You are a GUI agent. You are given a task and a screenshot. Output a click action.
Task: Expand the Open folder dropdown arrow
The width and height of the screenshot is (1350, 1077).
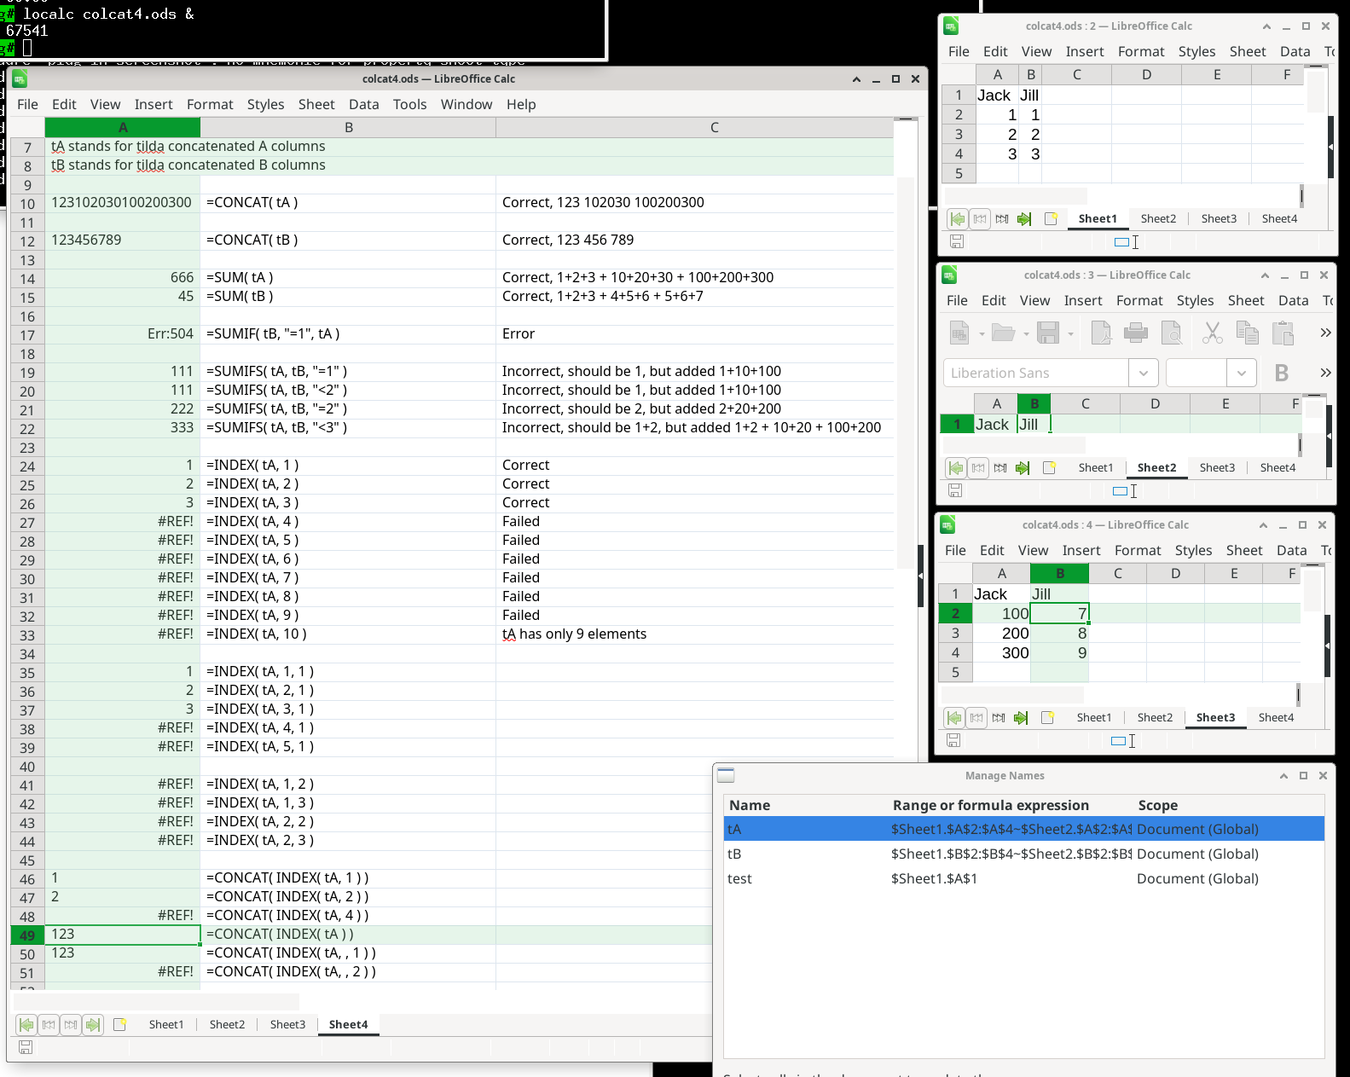tap(1026, 333)
